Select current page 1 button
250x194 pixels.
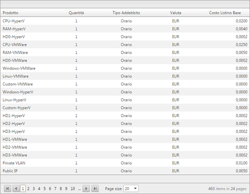tap(23, 189)
